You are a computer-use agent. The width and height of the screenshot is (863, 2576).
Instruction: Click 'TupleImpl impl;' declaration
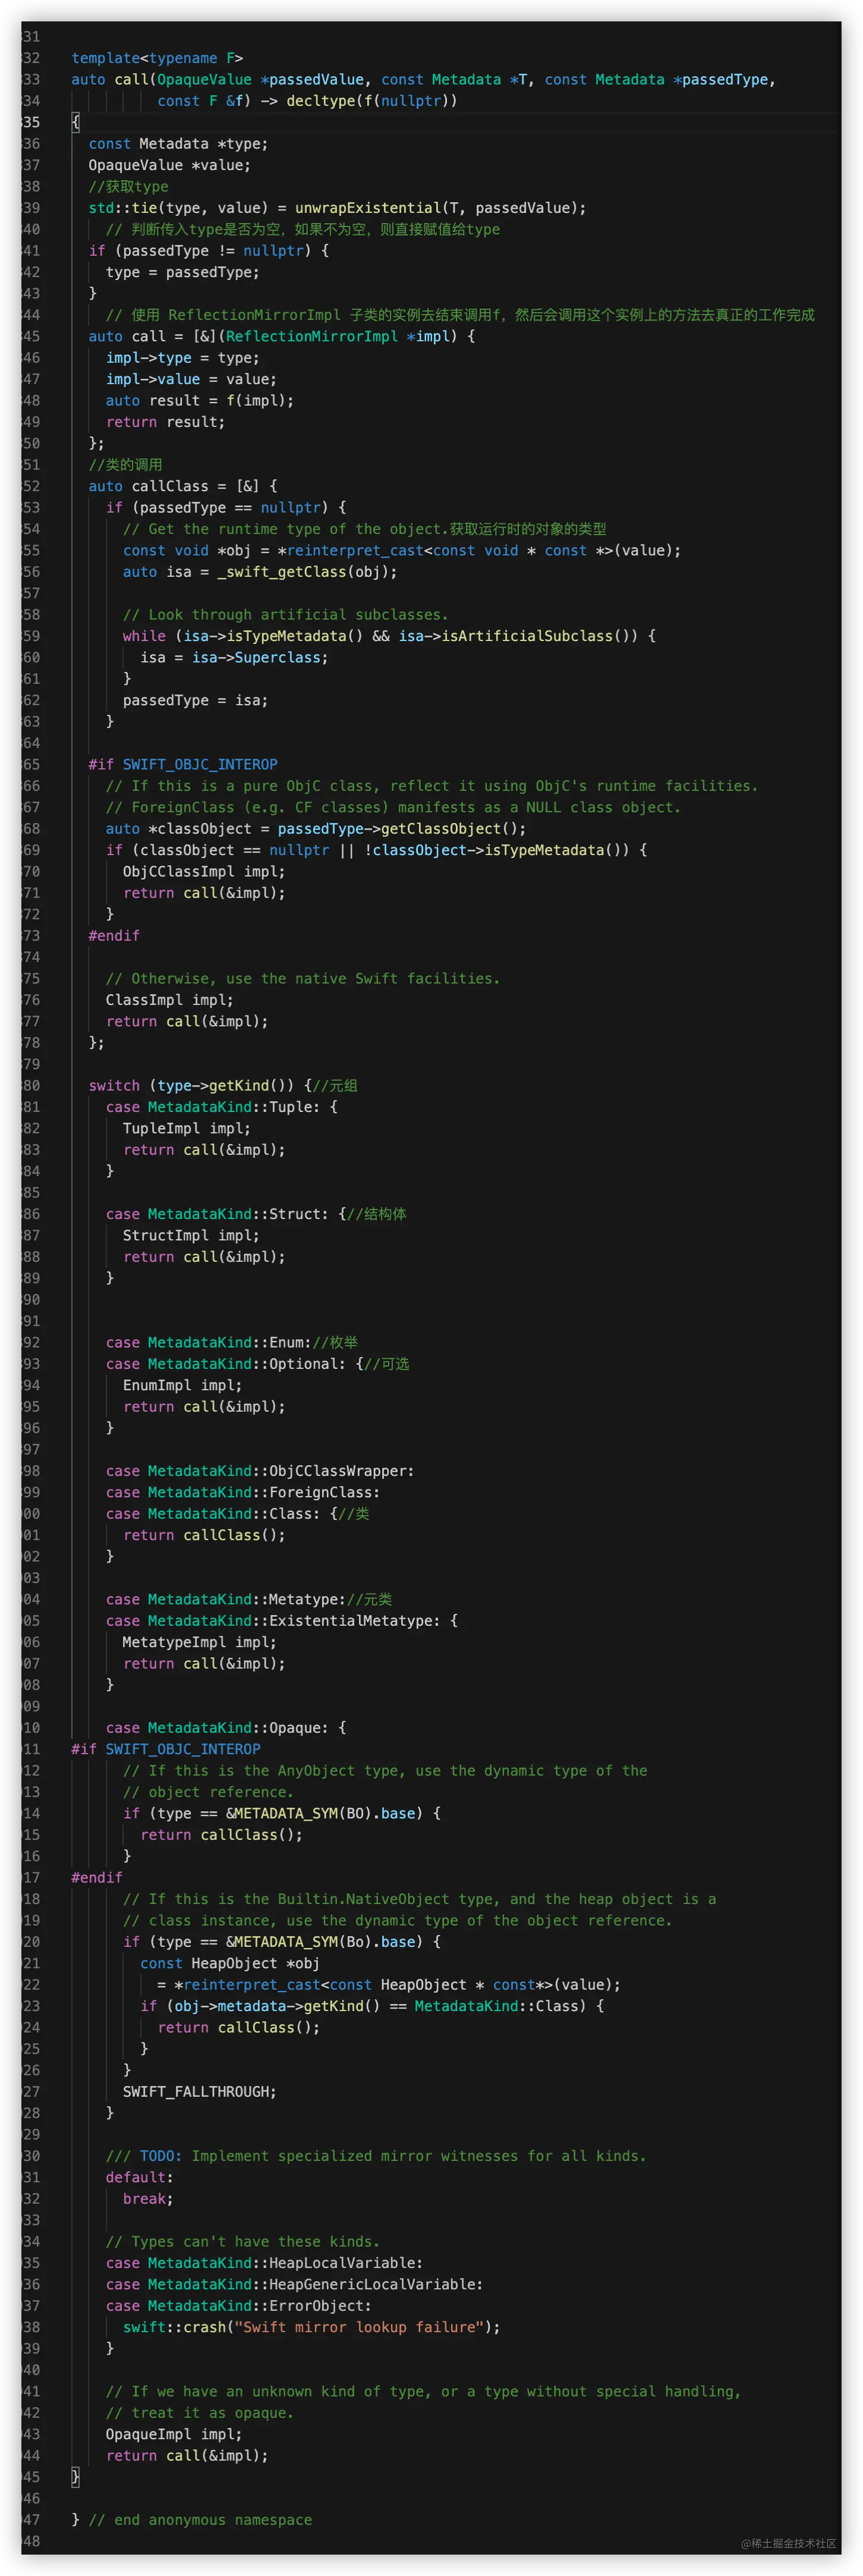187,1129
